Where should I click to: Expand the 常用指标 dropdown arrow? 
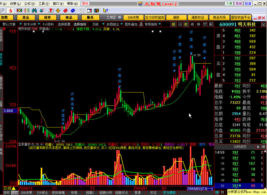click(160, 24)
